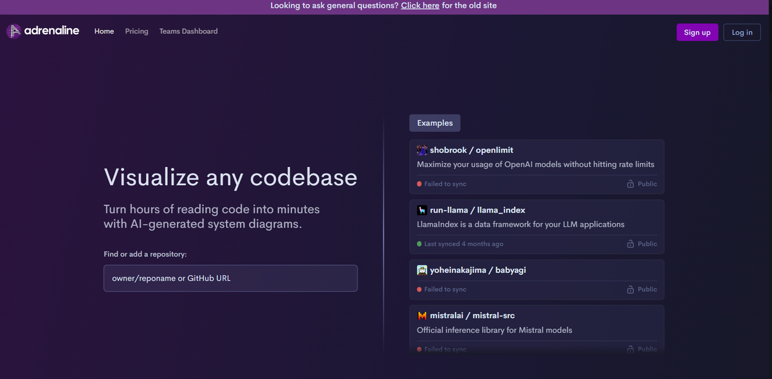The image size is (772, 379).
Task: Open the shobrook avatar icon
Action: click(422, 150)
